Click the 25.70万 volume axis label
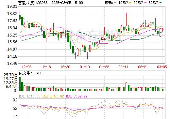 (10, 75)
